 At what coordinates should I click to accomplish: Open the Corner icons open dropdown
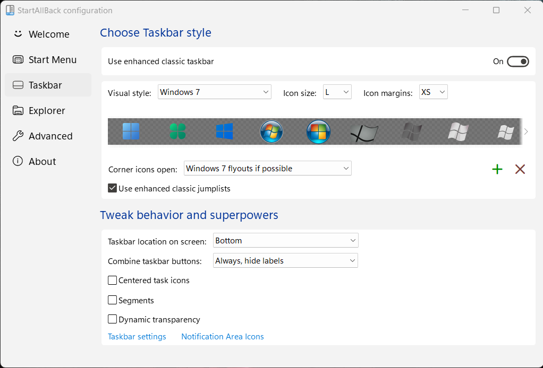[268, 168]
